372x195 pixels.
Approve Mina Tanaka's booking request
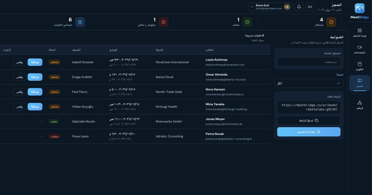[35, 107]
